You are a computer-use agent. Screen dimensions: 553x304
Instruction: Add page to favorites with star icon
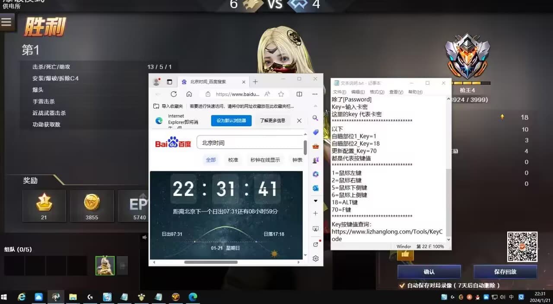click(x=281, y=94)
